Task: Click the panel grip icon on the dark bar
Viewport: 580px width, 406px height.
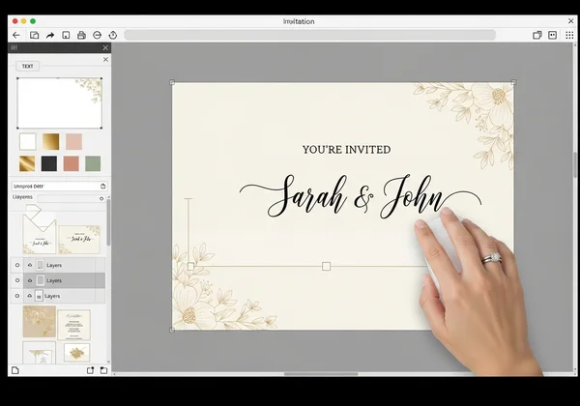Action: point(14,47)
